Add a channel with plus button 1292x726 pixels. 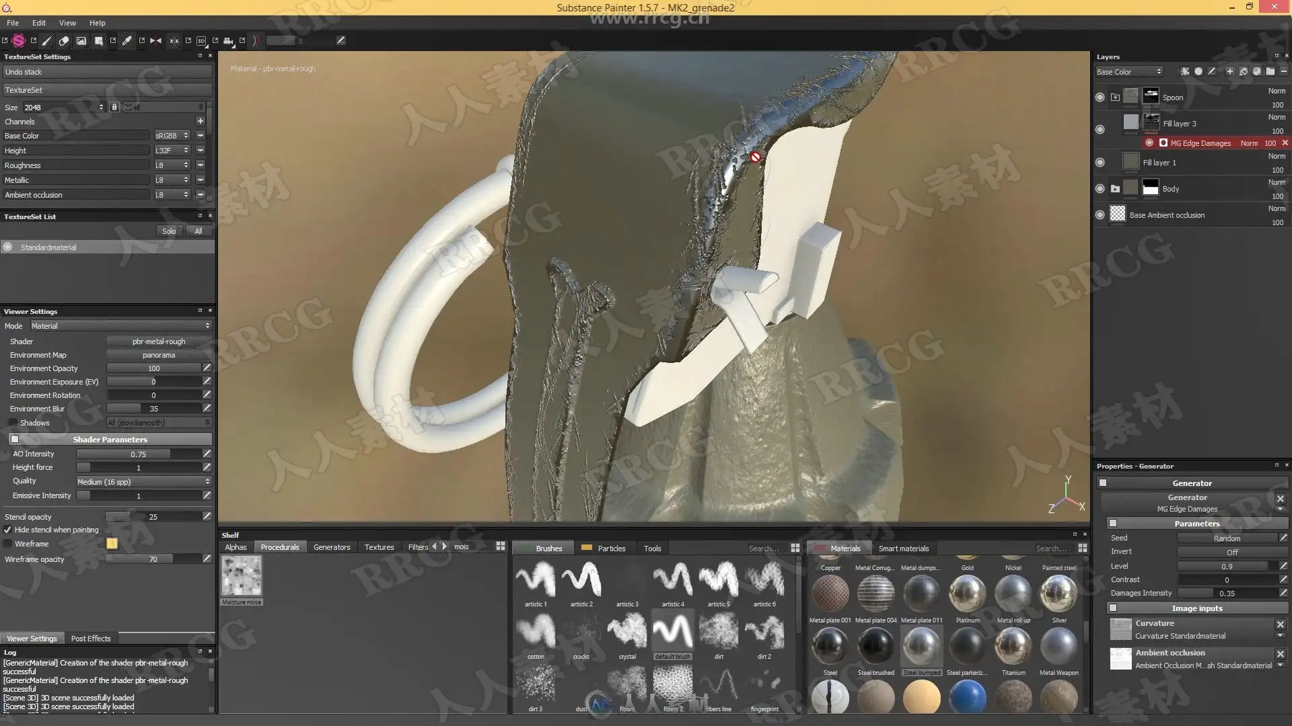(200, 121)
